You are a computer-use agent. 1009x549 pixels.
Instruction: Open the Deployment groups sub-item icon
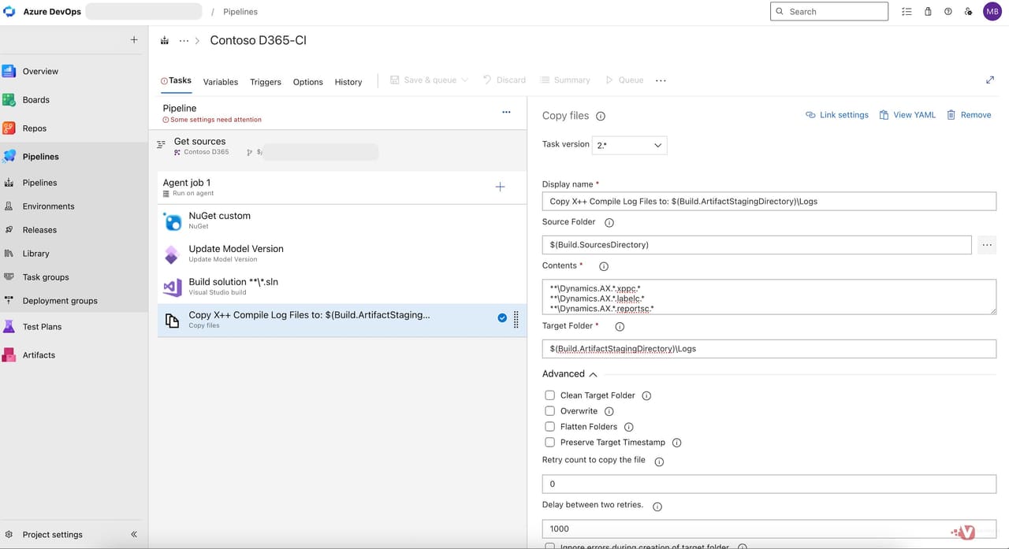9,301
